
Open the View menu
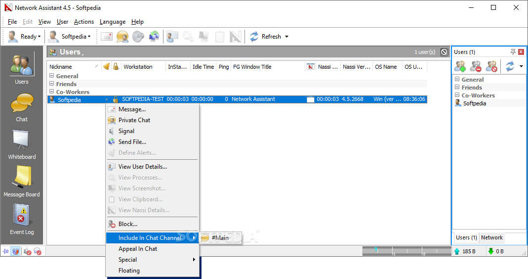pos(44,22)
